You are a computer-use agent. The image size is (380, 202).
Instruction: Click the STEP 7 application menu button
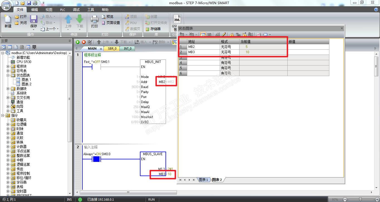[x=6, y=5]
